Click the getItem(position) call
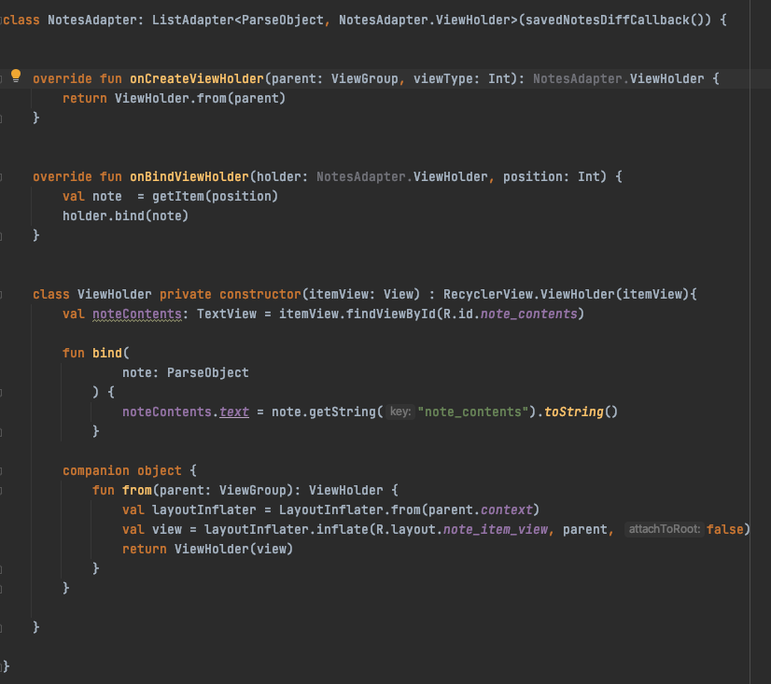This screenshot has width=771, height=684. pyautogui.click(x=215, y=196)
